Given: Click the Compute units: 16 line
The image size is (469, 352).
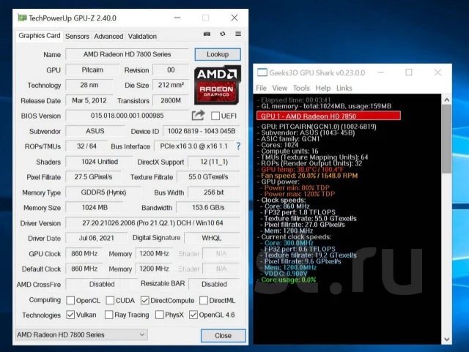Looking at the screenshot, I should [289, 151].
